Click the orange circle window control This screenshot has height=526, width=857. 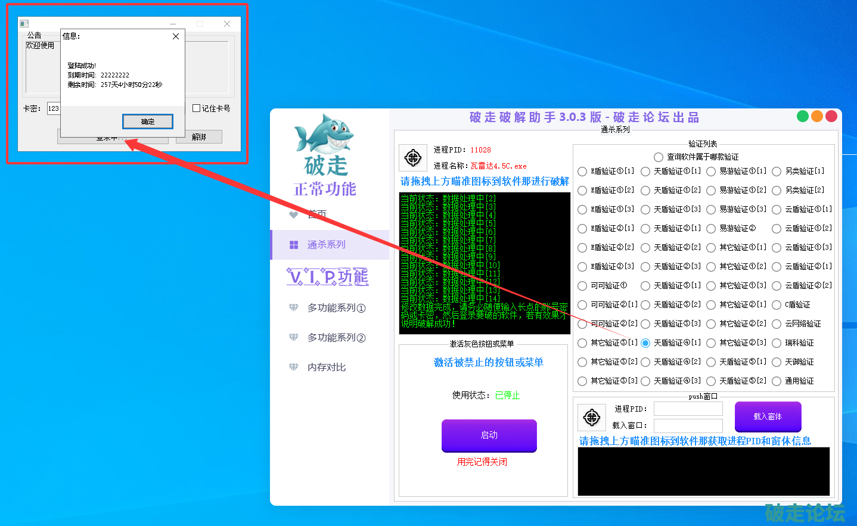[x=817, y=116]
